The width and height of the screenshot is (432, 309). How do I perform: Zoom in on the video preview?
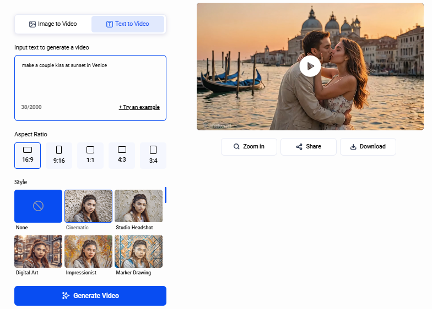(249, 147)
